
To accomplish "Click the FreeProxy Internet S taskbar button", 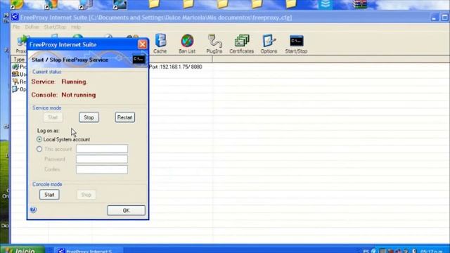I will pyautogui.click(x=89, y=251).
